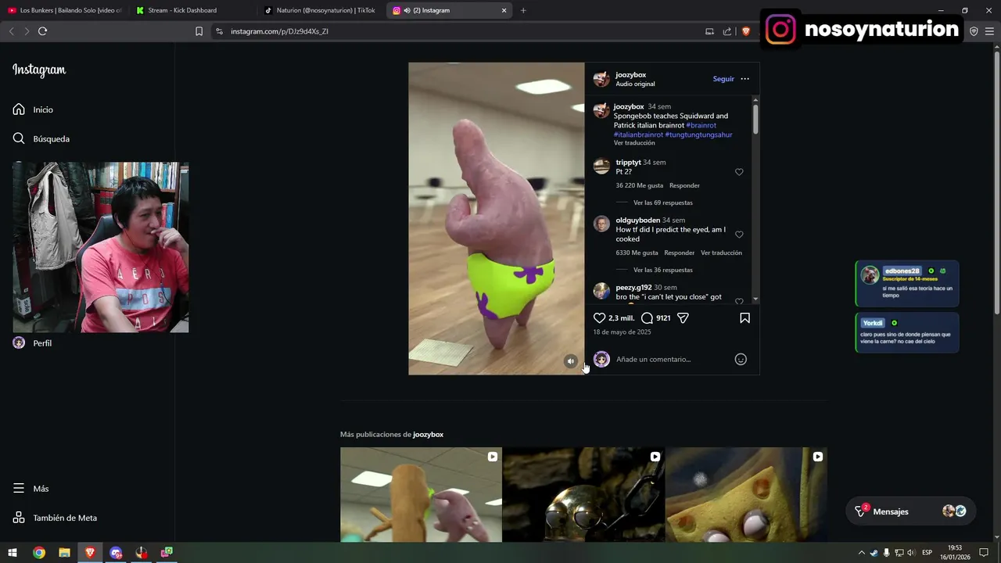Open peezy.g192's username
The image size is (1001, 563).
(x=633, y=287)
